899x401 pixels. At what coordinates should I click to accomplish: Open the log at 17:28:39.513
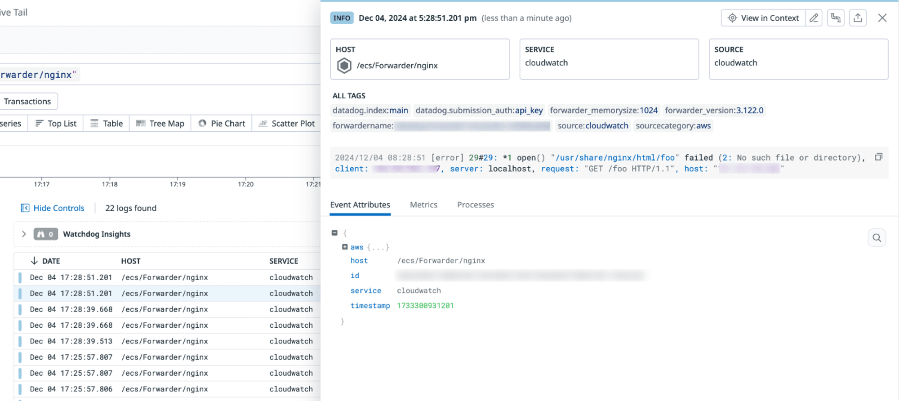tap(167, 341)
